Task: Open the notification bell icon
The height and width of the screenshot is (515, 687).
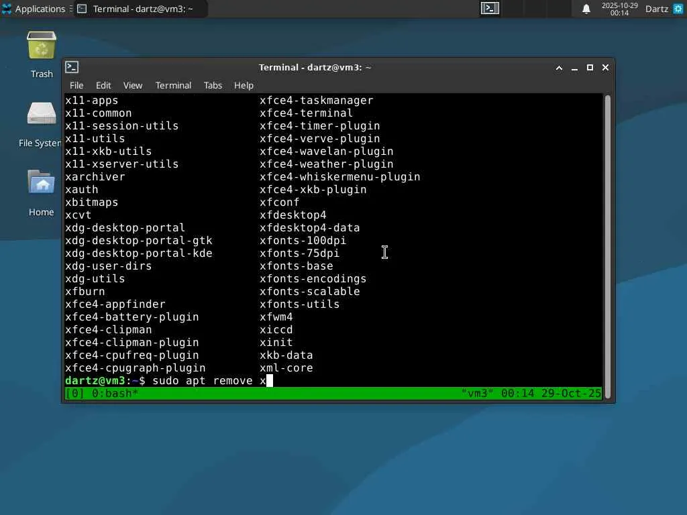Action: pos(586,9)
